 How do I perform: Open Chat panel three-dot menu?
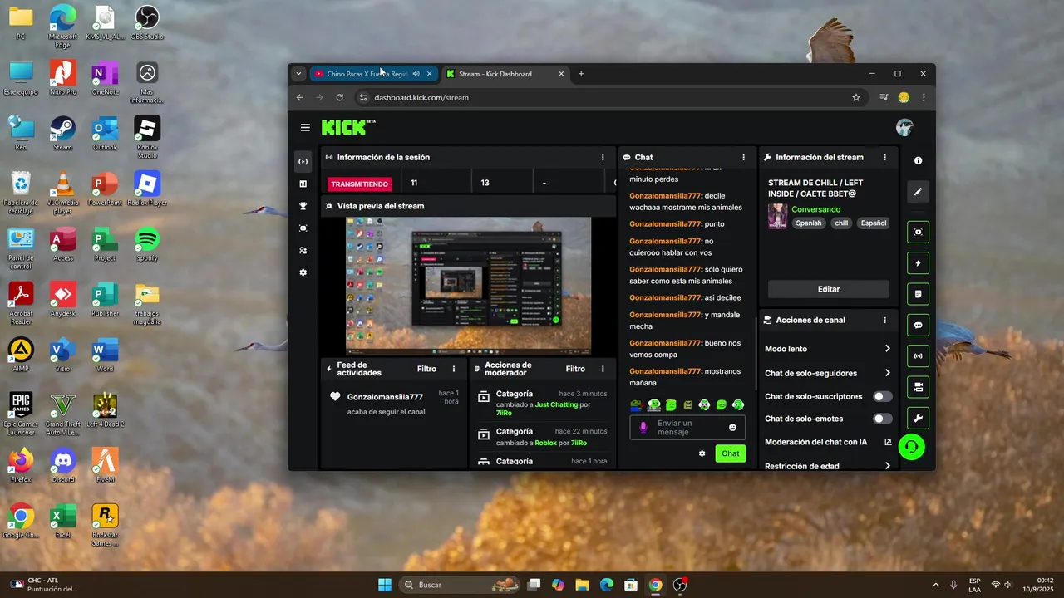click(x=743, y=157)
